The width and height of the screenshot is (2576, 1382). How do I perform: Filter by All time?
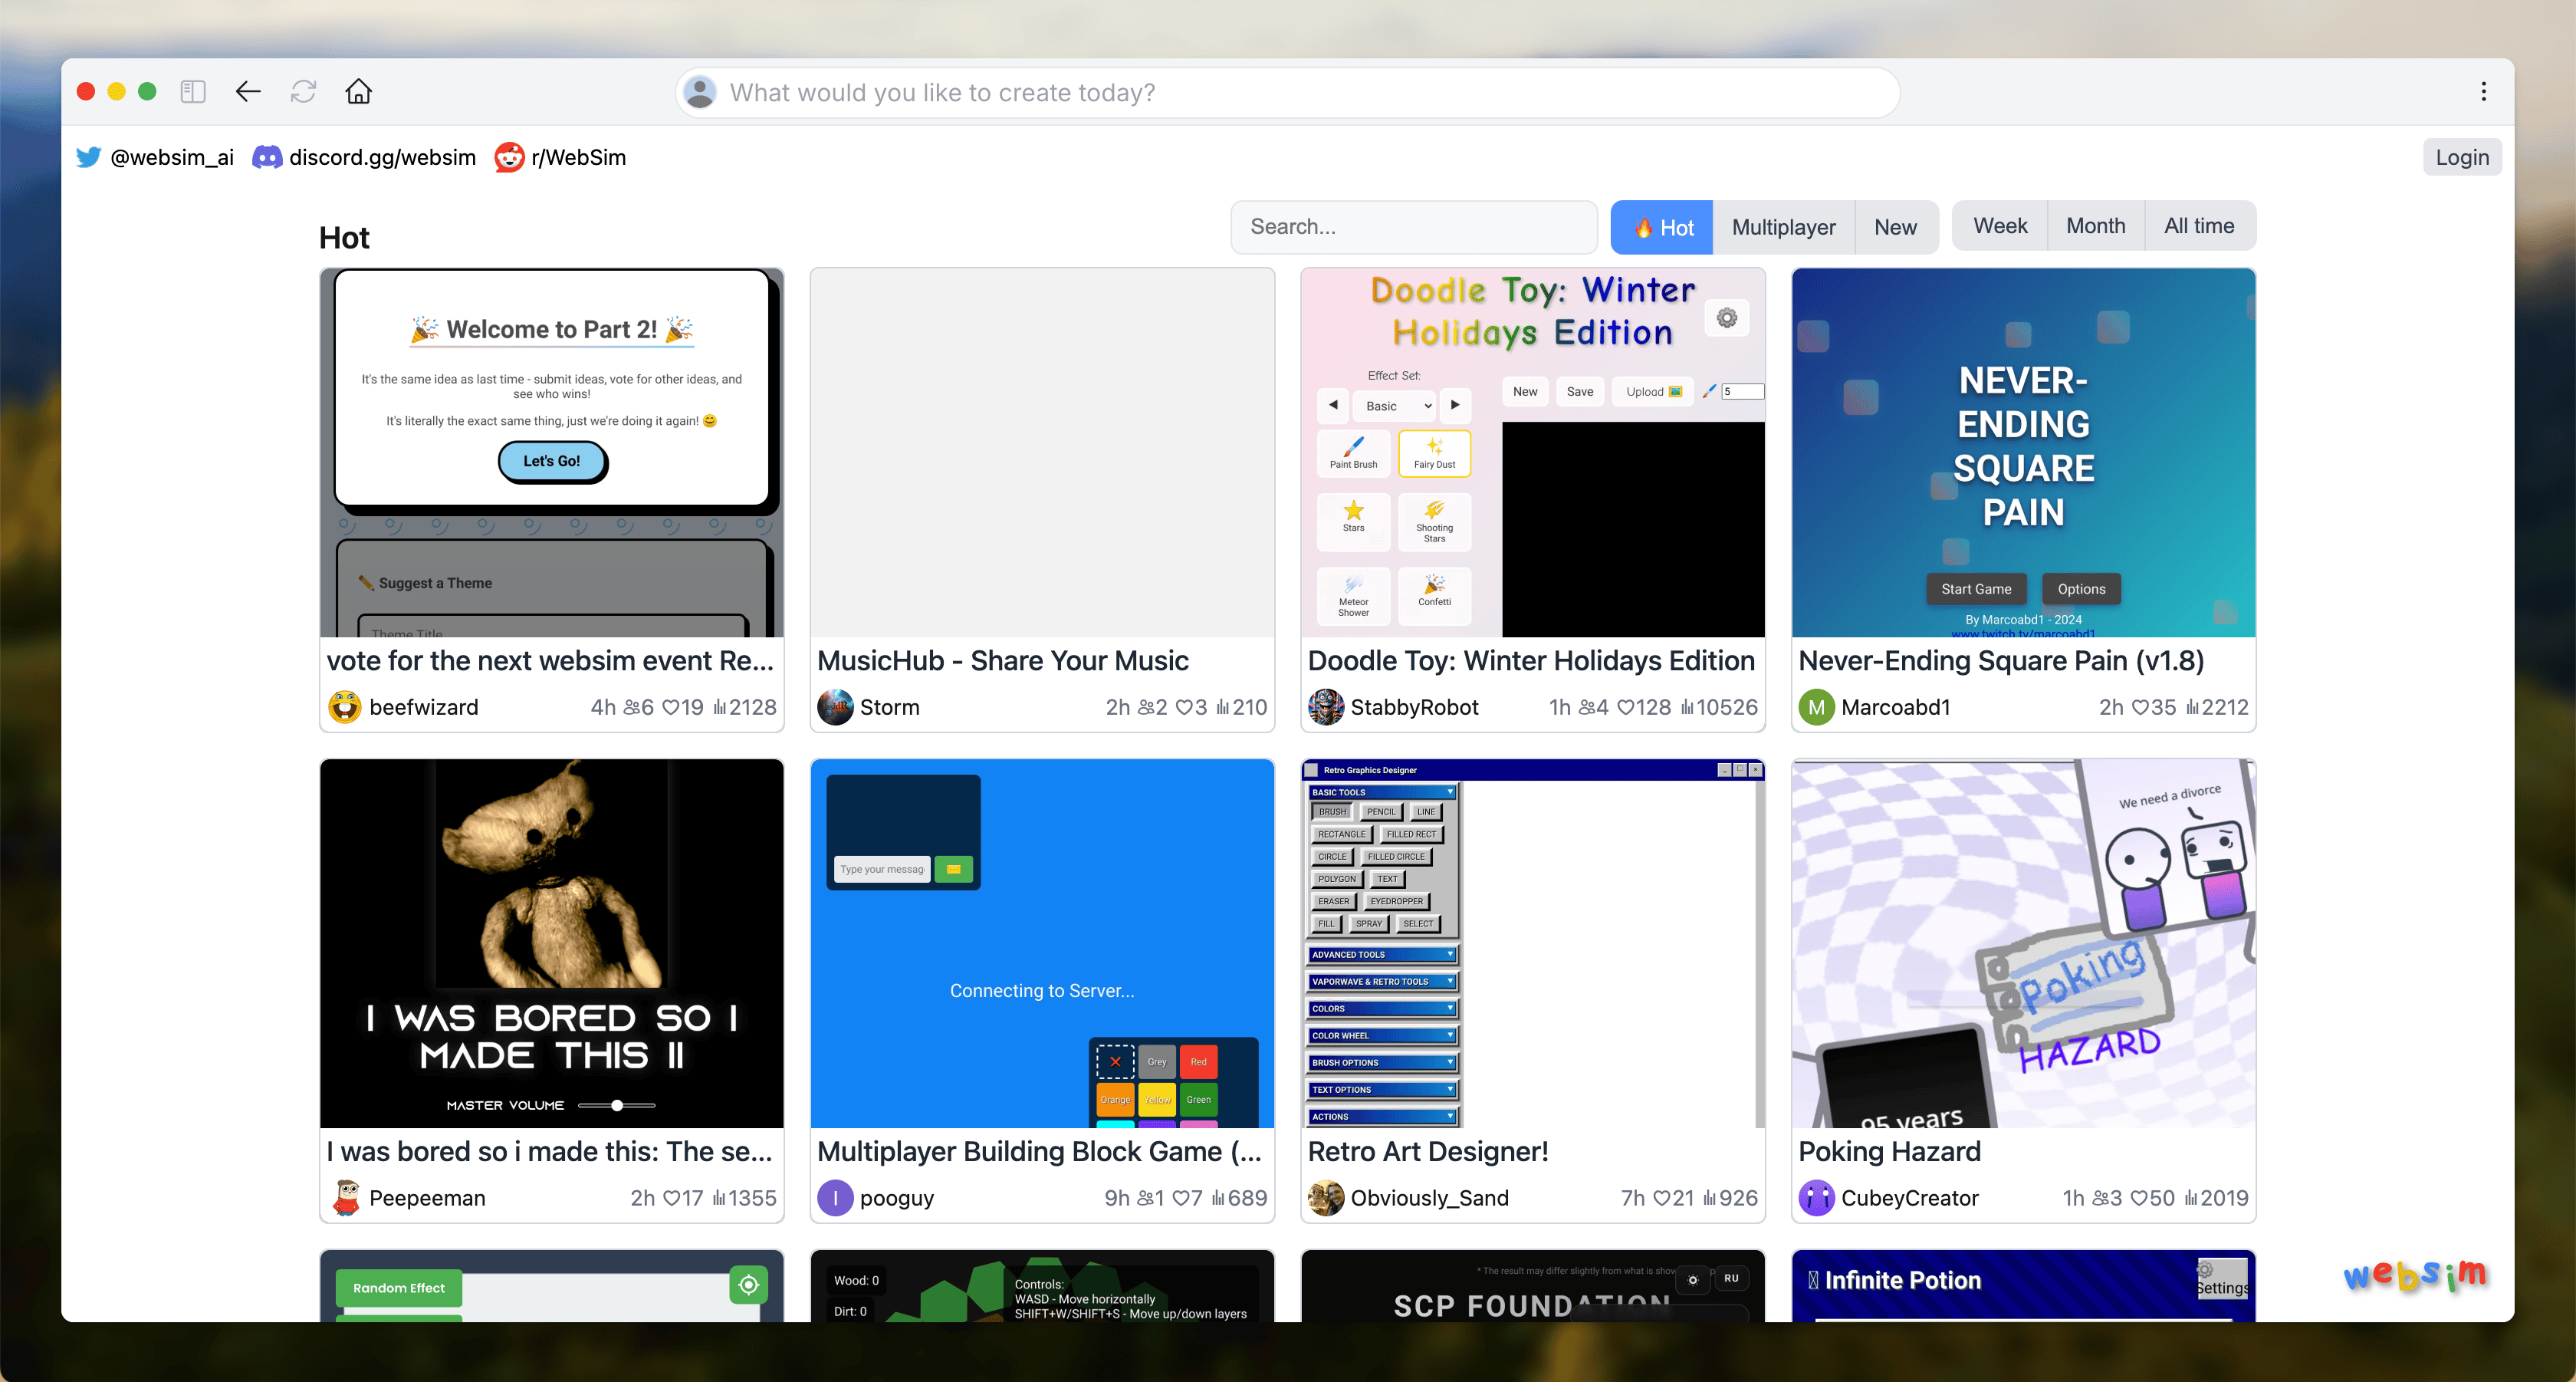pyautogui.click(x=2199, y=226)
